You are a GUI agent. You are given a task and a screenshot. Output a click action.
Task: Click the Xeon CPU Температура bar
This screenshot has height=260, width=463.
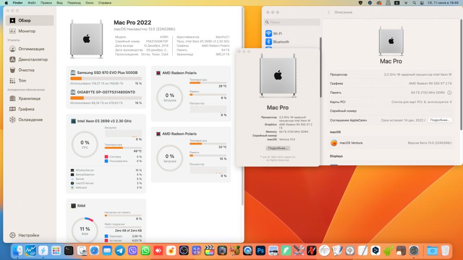pos(123,148)
